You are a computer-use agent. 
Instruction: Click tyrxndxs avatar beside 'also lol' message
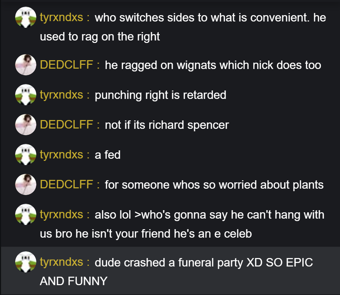pyautogui.click(x=26, y=214)
